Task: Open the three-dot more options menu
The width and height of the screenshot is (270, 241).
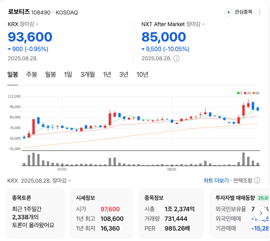Action: [x=260, y=12]
